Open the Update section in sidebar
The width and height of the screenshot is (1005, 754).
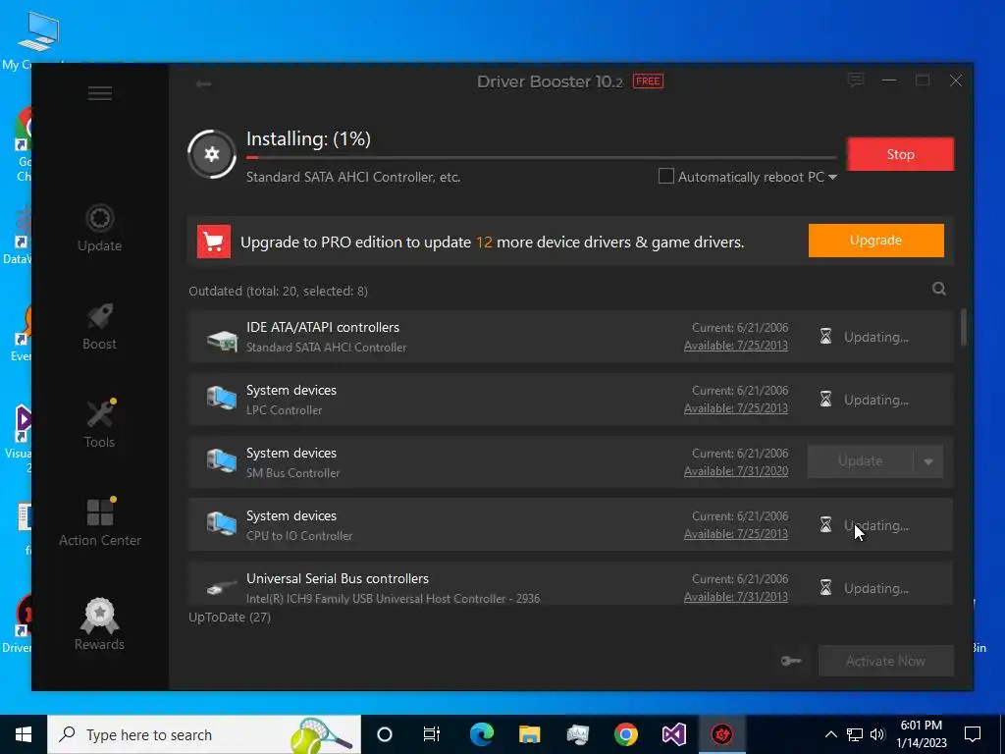[x=99, y=228]
